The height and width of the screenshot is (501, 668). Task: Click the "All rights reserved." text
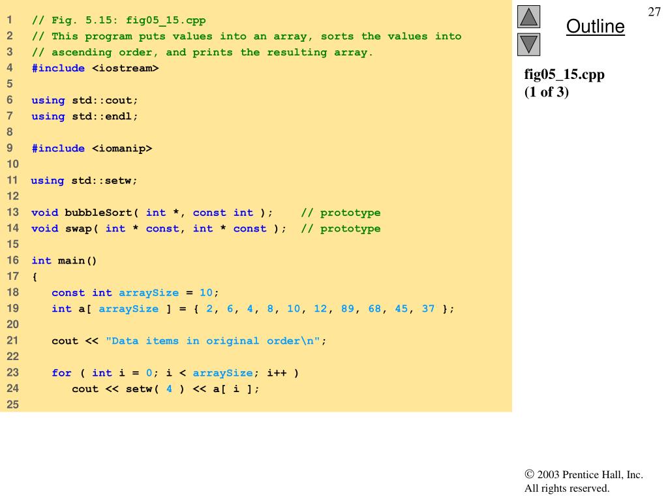567,488
